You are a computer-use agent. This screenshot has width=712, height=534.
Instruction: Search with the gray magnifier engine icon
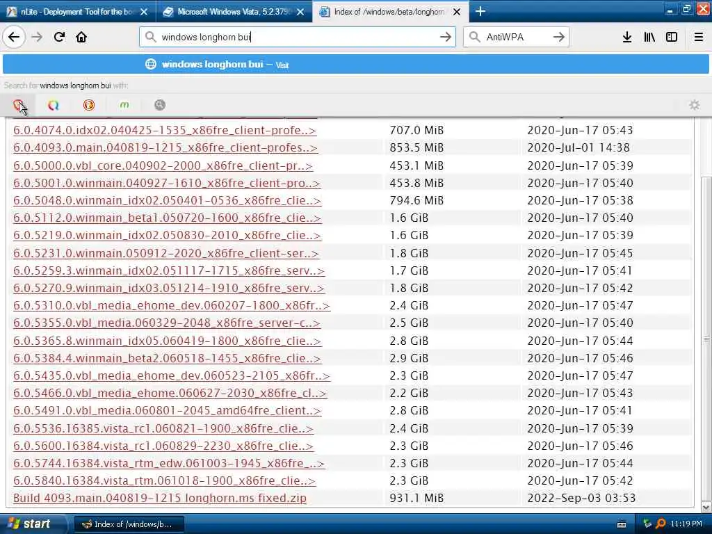coord(159,105)
